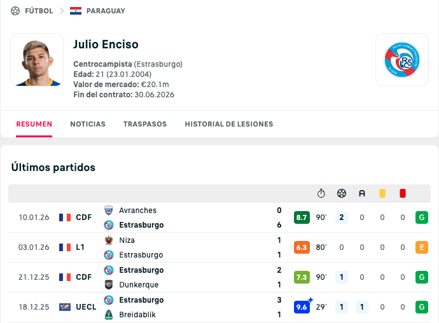Image resolution: width=439 pixels, height=323 pixels.
Task: Click the Niza team crest
Action: pyautogui.click(x=109, y=240)
